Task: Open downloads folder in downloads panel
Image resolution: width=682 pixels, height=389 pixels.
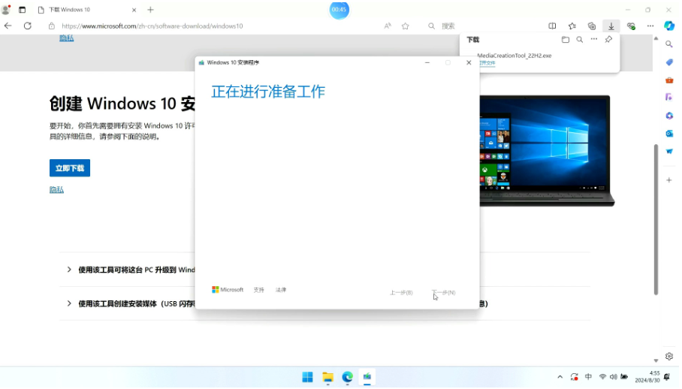Action: pyautogui.click(x=566, y=40)
